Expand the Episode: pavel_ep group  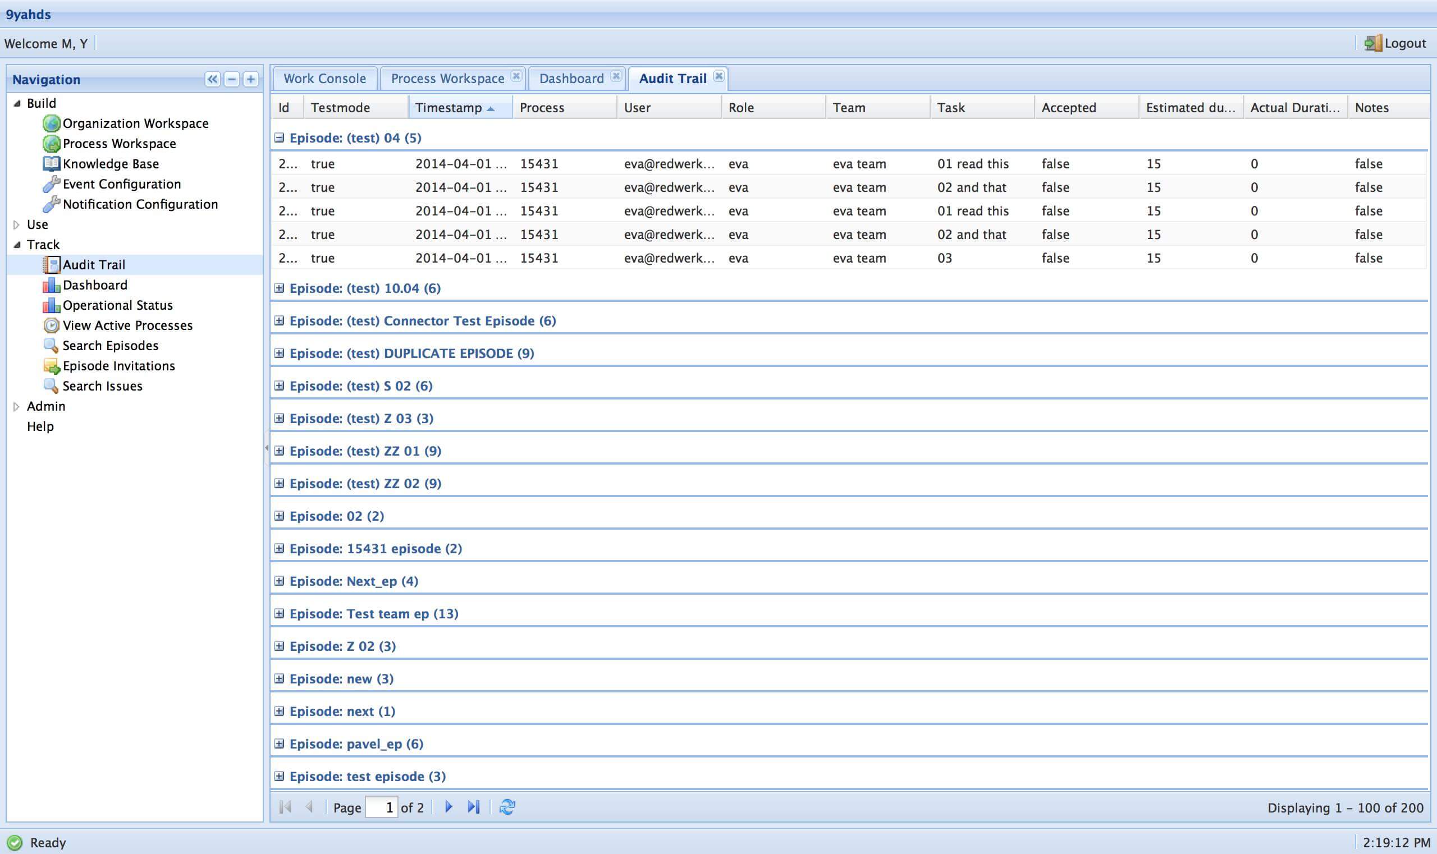tap(279, 743)
